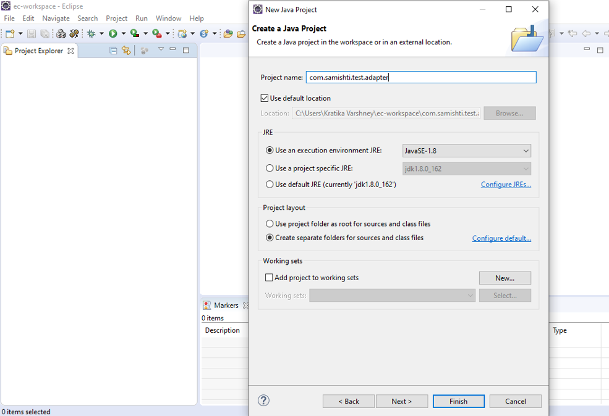Select Use project folder as root option
This screenshot has width=609, height=416.
click(270, 223)
